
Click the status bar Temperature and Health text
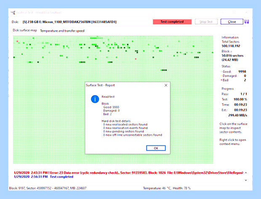[167, 188]
